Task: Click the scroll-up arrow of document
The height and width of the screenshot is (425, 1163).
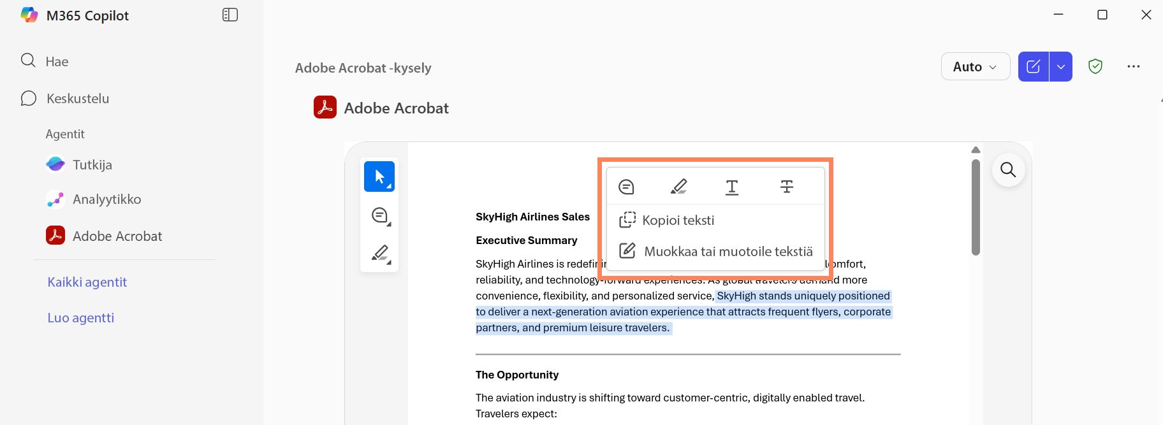Action: 976,150
